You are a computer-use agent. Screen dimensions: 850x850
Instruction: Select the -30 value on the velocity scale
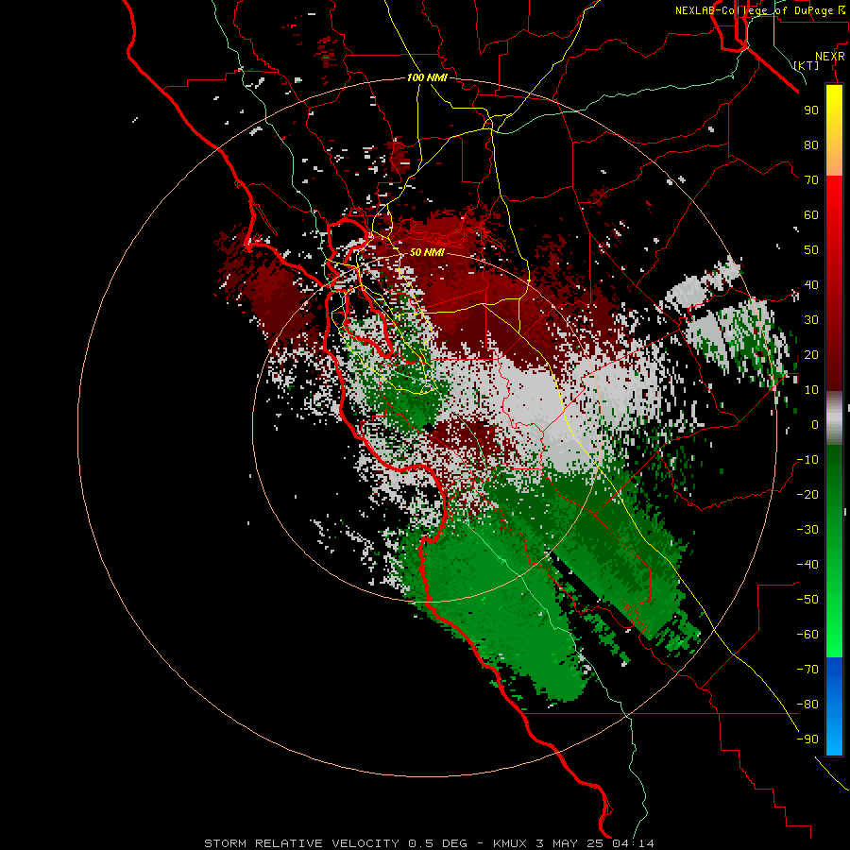[x=807, y=530]
